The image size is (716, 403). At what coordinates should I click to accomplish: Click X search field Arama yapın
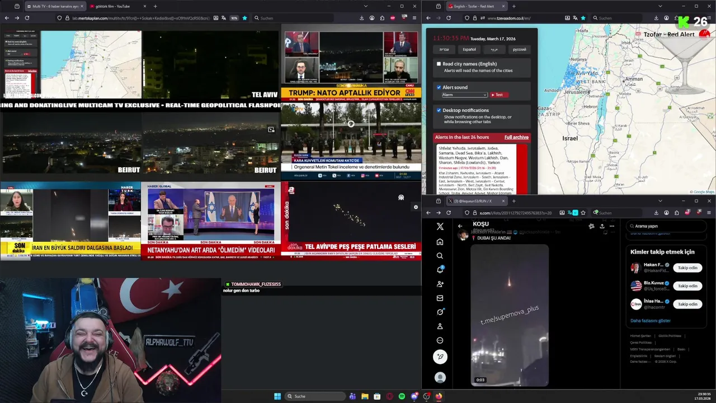[666, 226]
